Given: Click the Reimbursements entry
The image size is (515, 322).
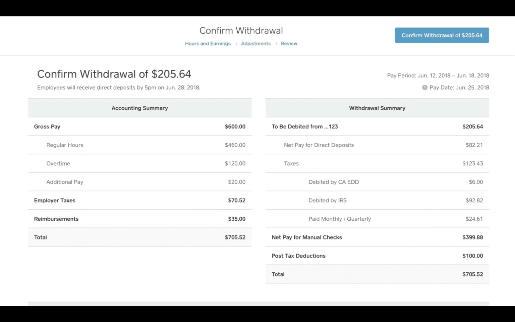Looking at the screenshot, I should (x=139, y=219).
